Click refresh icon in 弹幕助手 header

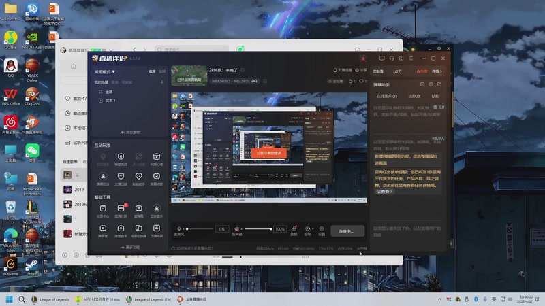point(439,84)
